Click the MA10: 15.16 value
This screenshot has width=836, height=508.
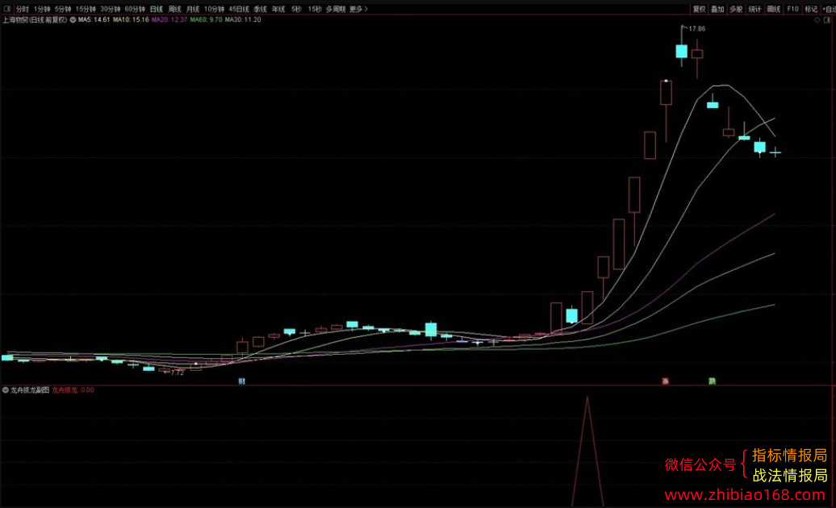[131, 19]
